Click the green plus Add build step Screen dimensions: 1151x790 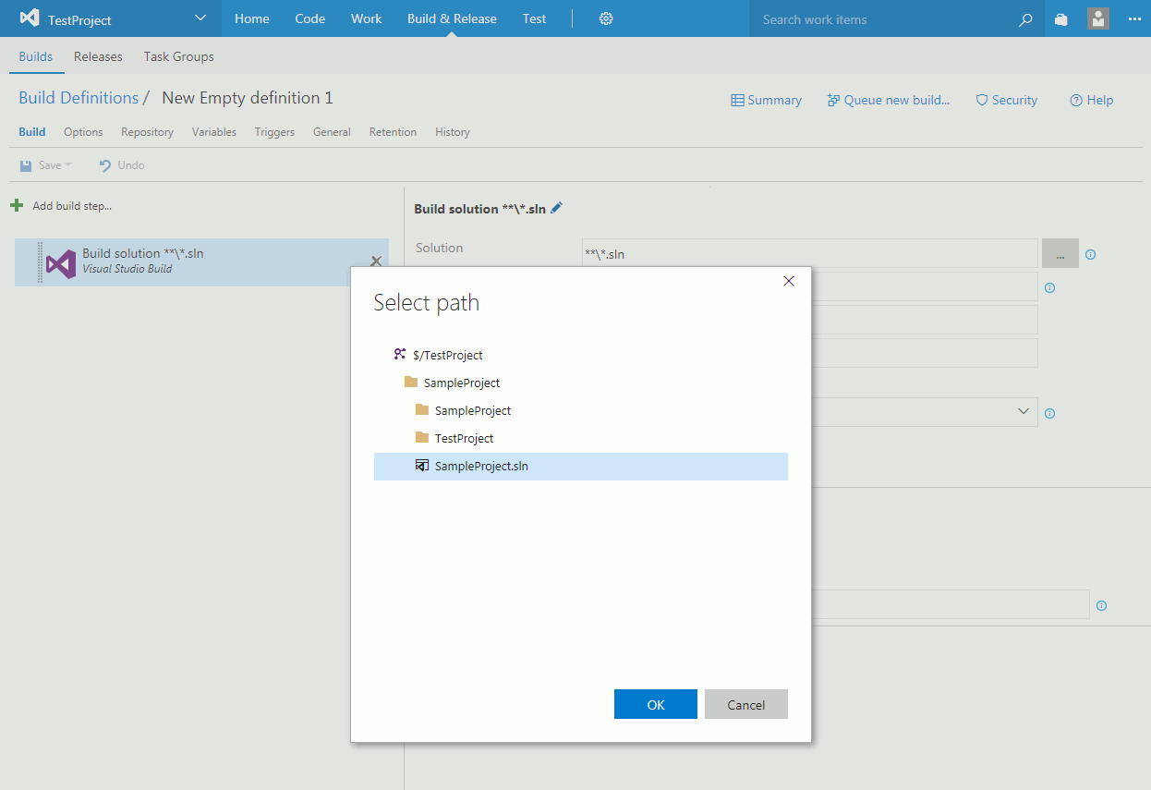point(17,205)
